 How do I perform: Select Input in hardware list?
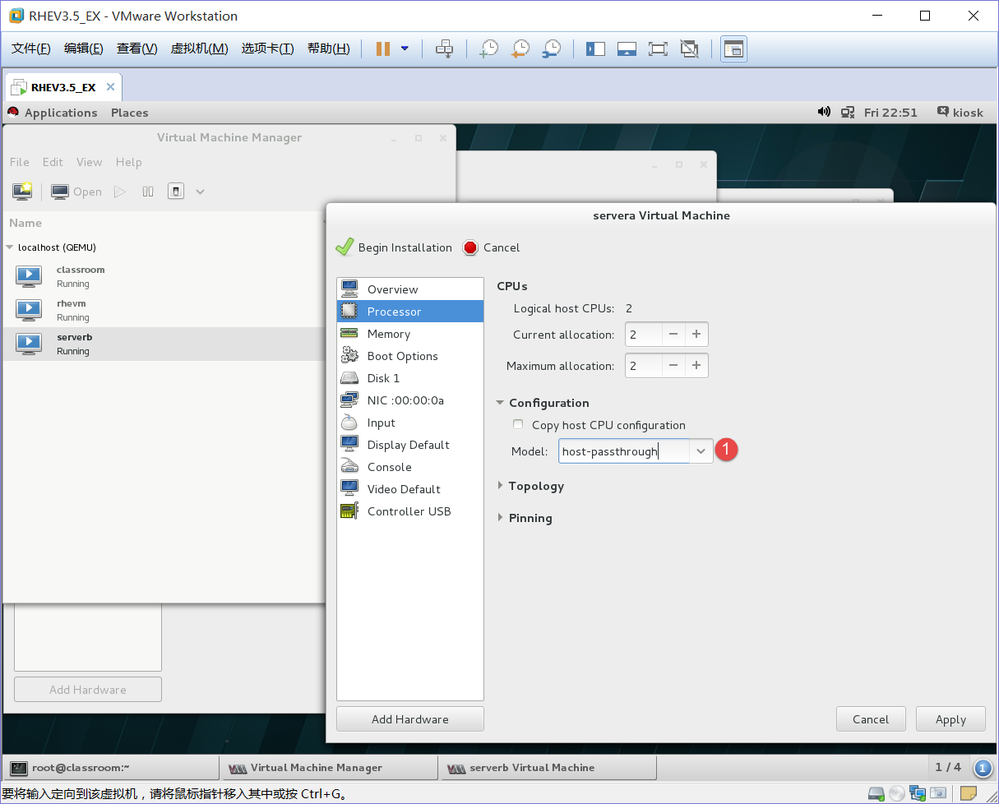click(x=410, y=423)
